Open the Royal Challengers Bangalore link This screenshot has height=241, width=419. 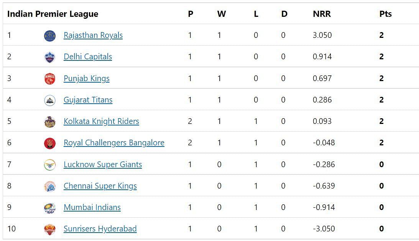click(x=114, y=143)
